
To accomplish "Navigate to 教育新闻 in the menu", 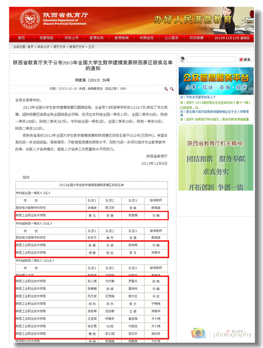I will pos(122,38).
